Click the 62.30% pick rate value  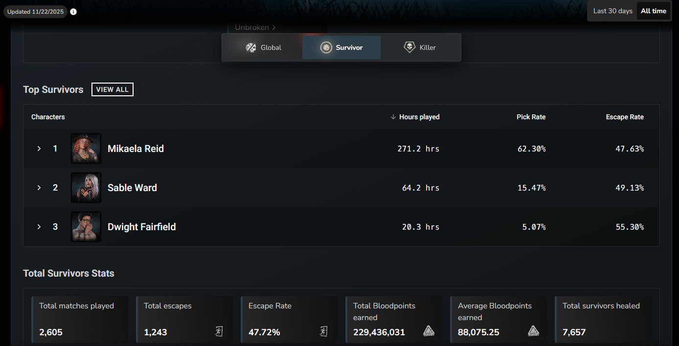click(531, 149)
